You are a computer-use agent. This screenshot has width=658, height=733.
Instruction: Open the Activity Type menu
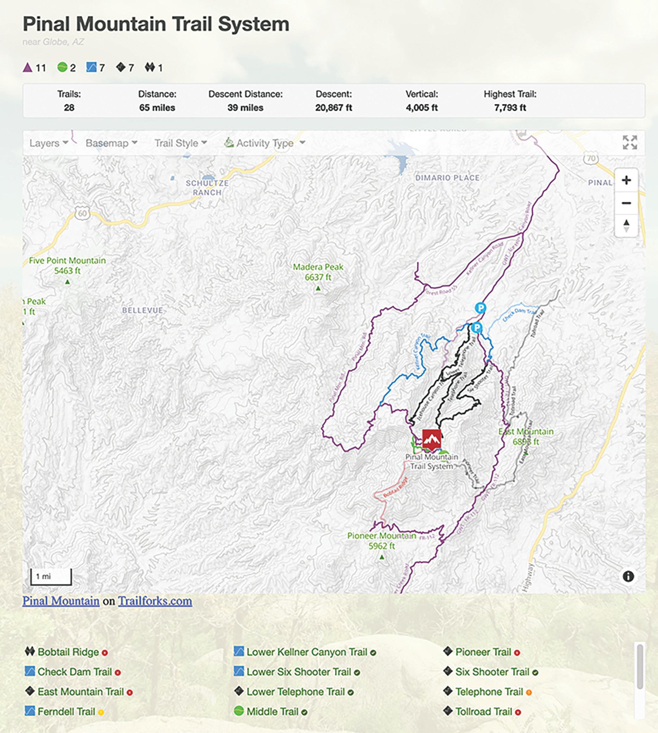pyautogui.click(x=265, y=143)
